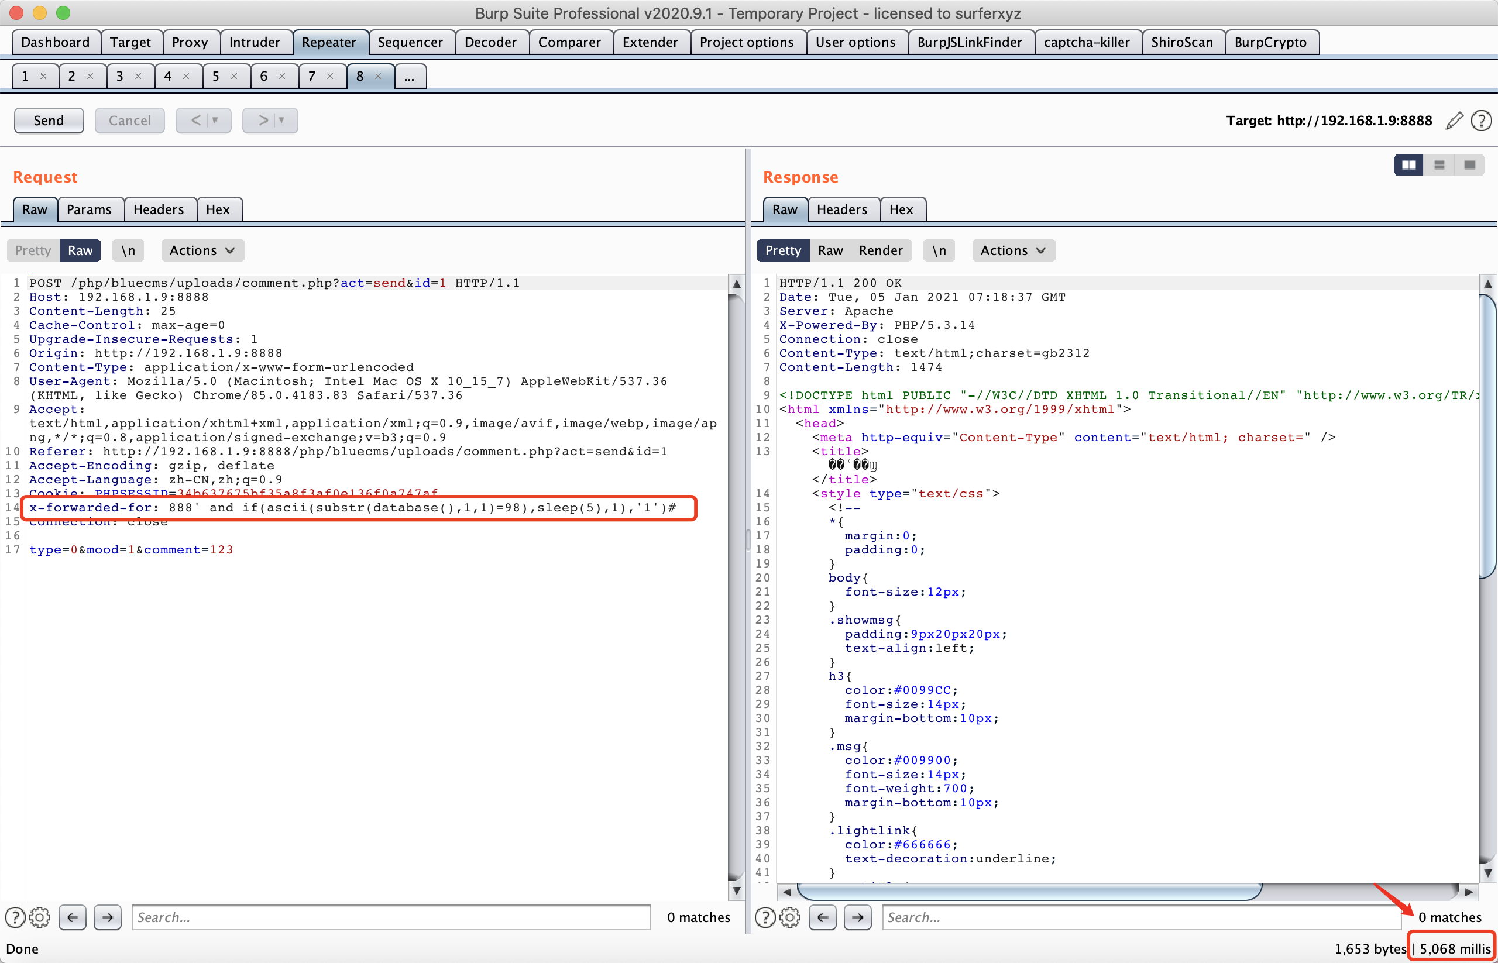
Task: Switch response view to Render
Action: click(881, 250)
